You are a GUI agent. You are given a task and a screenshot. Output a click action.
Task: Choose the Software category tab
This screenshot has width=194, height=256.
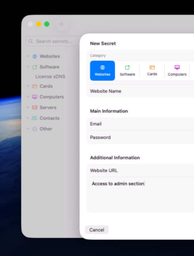point(127,71)
